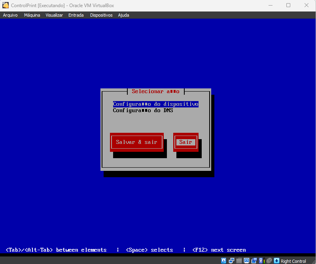316x264 pixels.
Task: Open the Arquivo menu
Action: (x=10, y=15)
